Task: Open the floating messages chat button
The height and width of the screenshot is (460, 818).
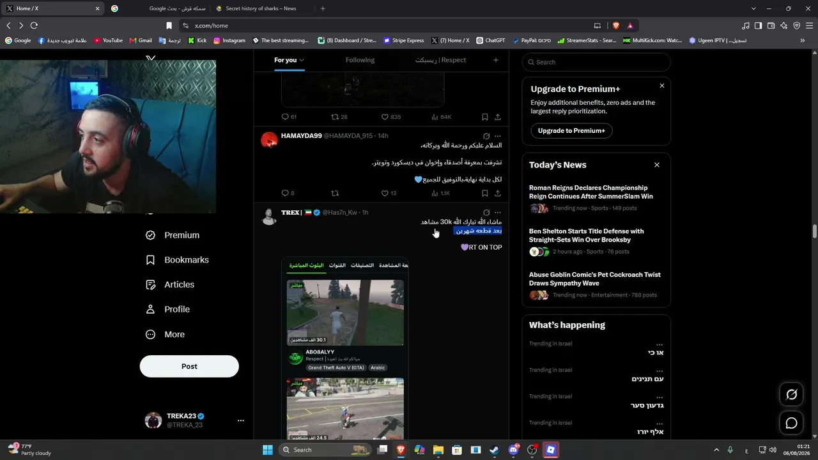Action: pos(791,423)
